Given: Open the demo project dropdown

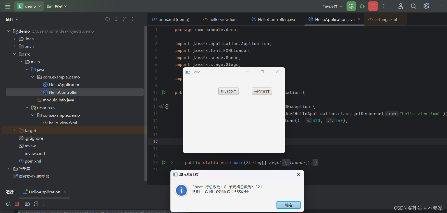Looking at the screenshot, I should pyautogui.click(x=29, y=6).
